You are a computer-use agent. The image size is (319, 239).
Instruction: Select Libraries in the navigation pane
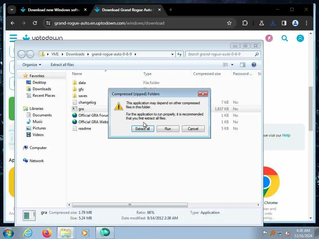[x=36, y=109]
